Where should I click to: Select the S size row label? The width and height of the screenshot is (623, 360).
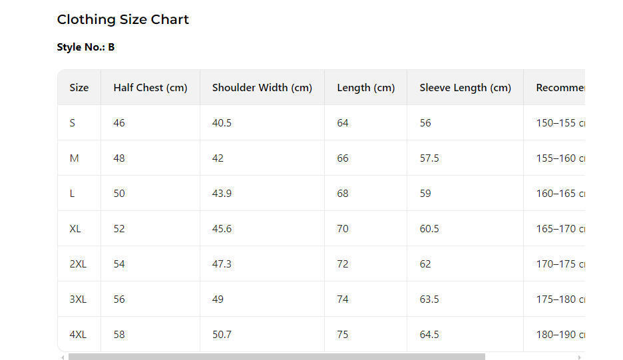click(73, 123)
